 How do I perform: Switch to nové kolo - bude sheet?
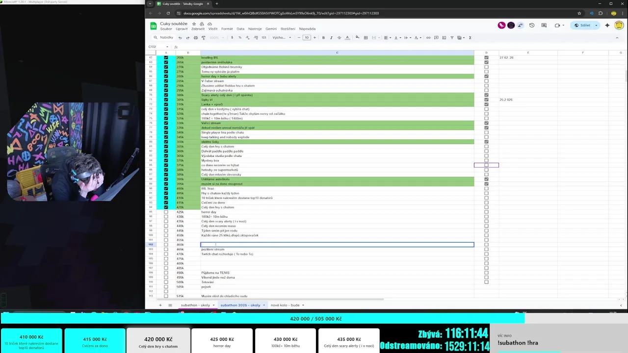(x=285, y=305)
